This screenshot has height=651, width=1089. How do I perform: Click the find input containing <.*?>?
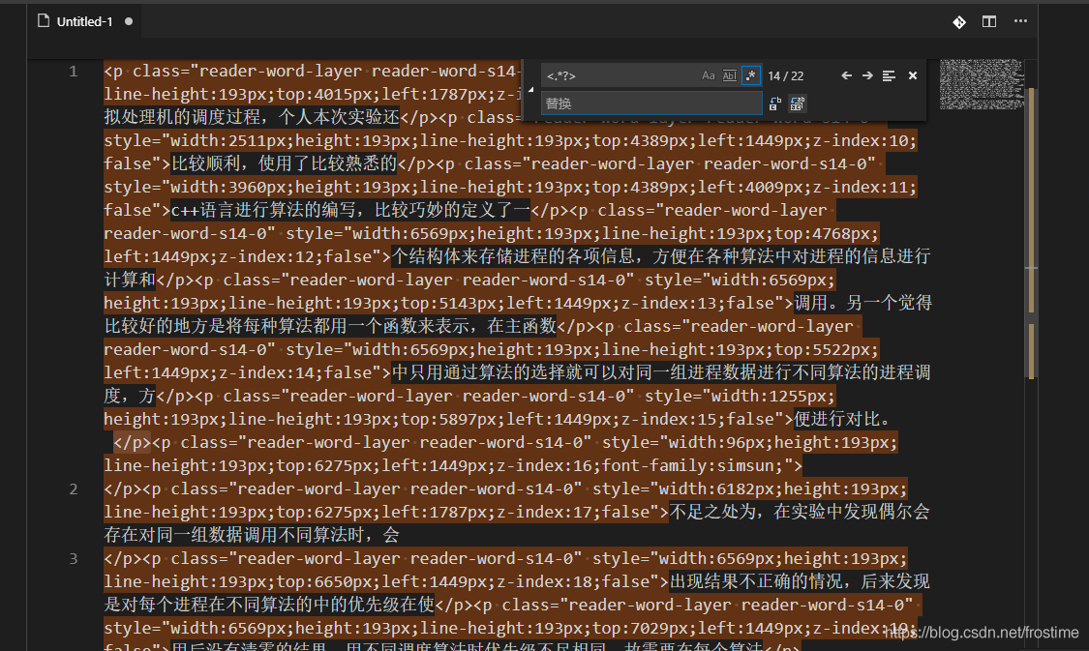pyautogui.click(x=620, y=75)
